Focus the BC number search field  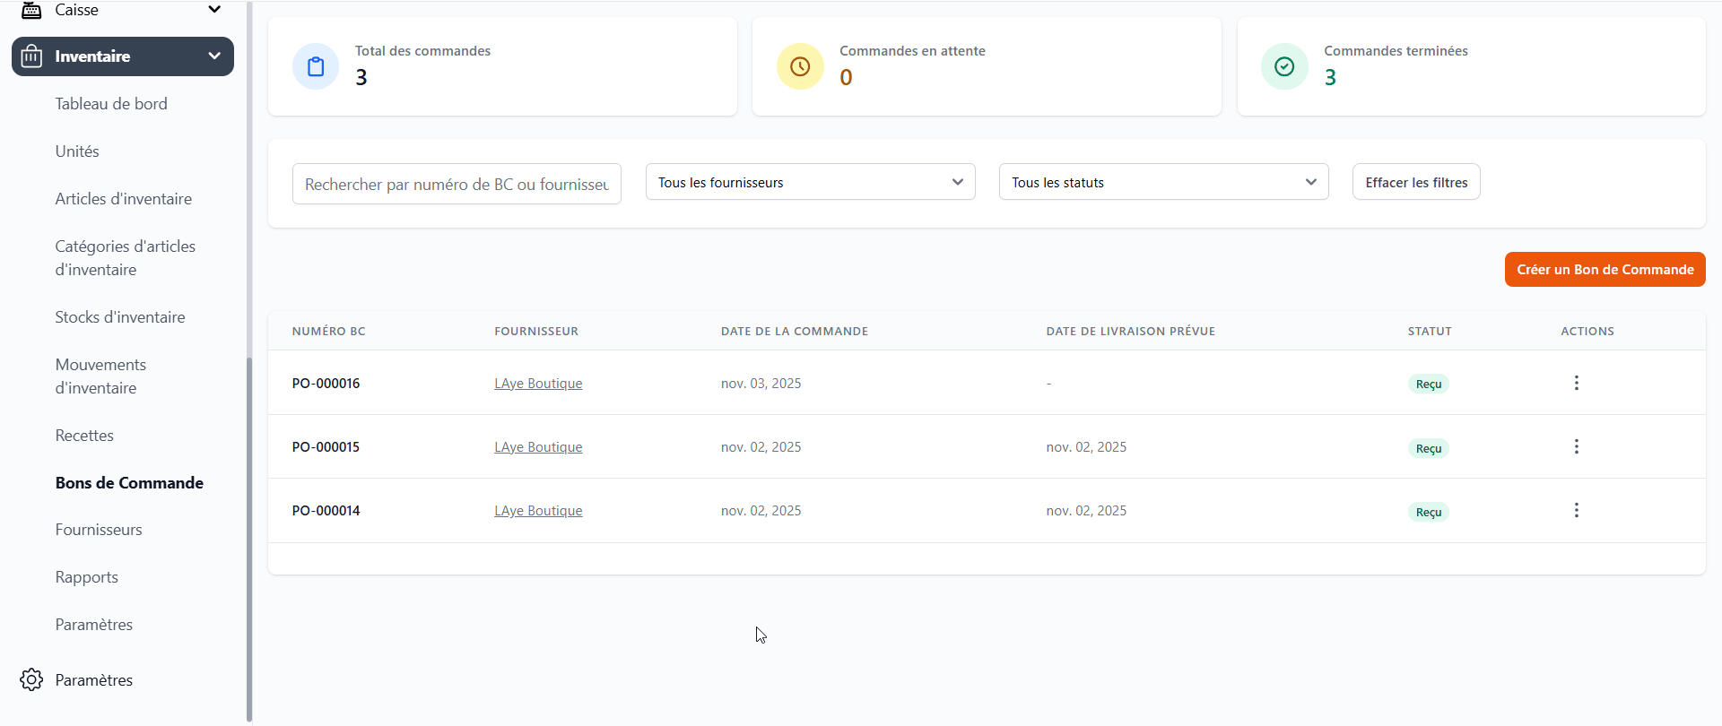pos(457,184)
